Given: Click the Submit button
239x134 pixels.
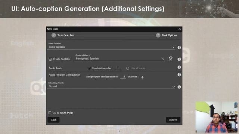Looking at the screenshot, I should (173, 120).
